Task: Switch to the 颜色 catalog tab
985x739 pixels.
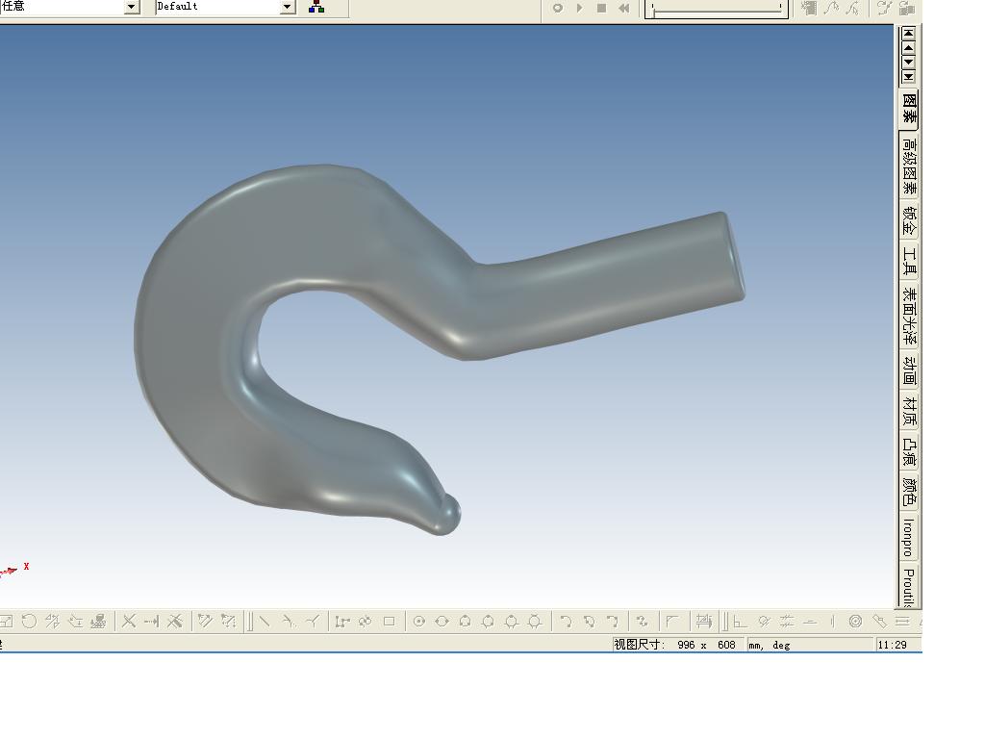Action: (x=909, y=492)
